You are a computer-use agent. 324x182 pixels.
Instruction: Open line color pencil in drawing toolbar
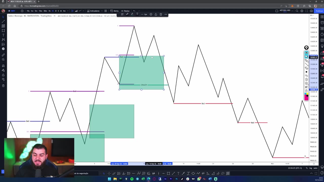(127, 14)
